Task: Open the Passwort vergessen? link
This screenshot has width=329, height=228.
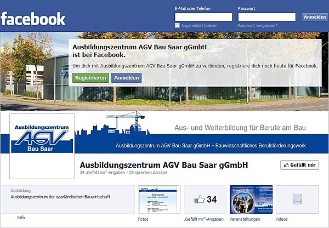Action: [257, 25]
